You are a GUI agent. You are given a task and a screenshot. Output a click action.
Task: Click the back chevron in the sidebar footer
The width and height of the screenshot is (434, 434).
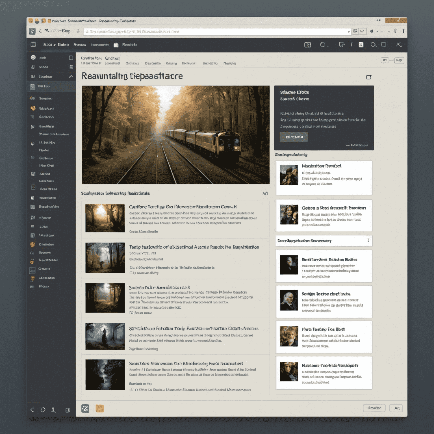click(x=32, y=410)
